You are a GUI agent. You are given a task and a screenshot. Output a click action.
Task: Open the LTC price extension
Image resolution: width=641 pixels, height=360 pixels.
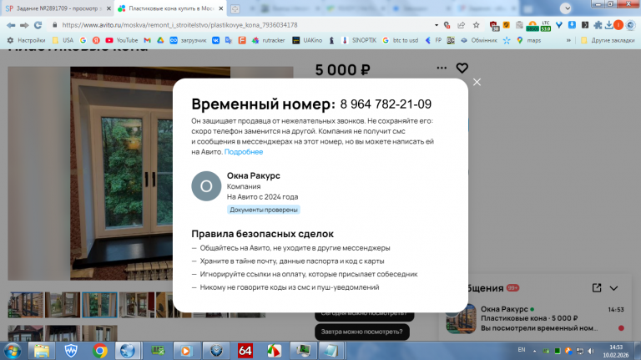point(546,26)
